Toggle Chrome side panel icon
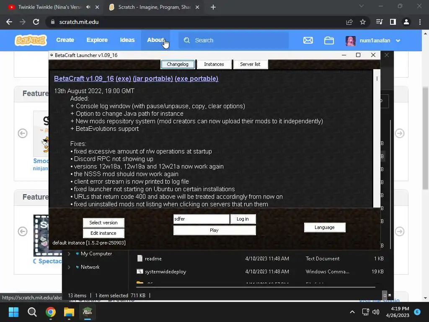 393,22
